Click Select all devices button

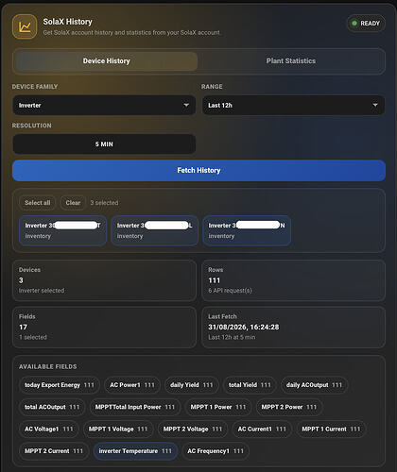click(37, 203)
